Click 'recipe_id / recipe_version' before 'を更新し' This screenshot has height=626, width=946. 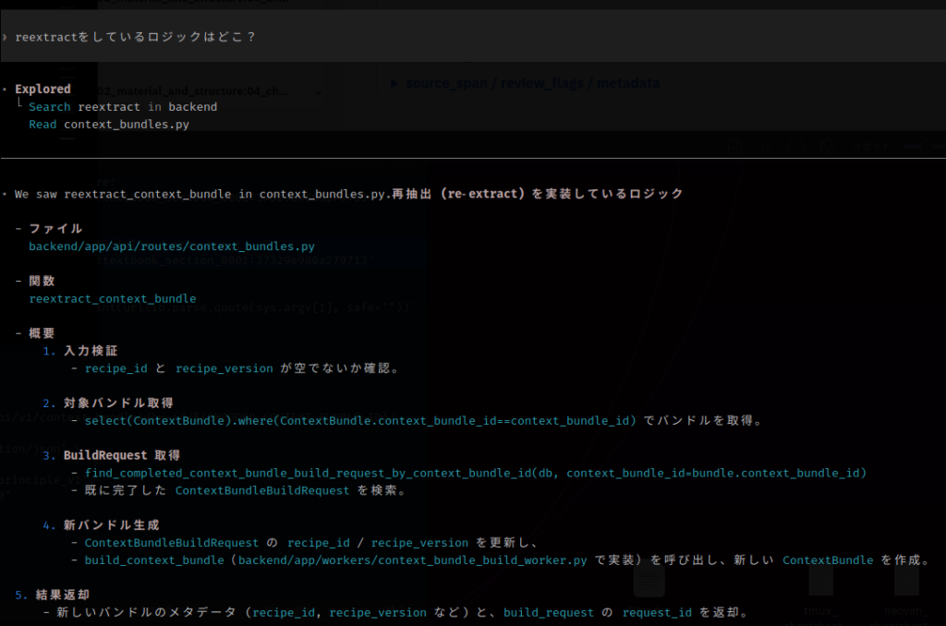378,543
